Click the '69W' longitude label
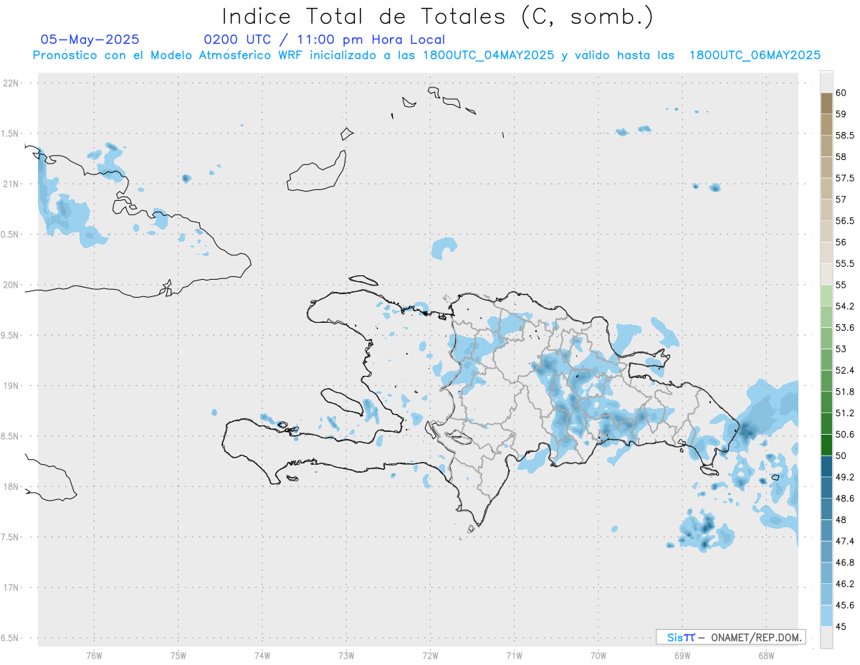Screen dimensions: 860x665 click(682, 655)
